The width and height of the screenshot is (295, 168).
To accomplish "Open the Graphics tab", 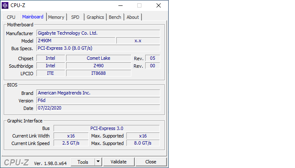I will (x=95, y=17).
